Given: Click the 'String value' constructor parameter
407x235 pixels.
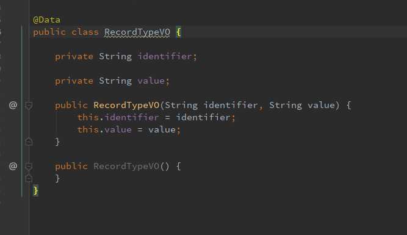Looking at the screenshot, I should (302, 105).
